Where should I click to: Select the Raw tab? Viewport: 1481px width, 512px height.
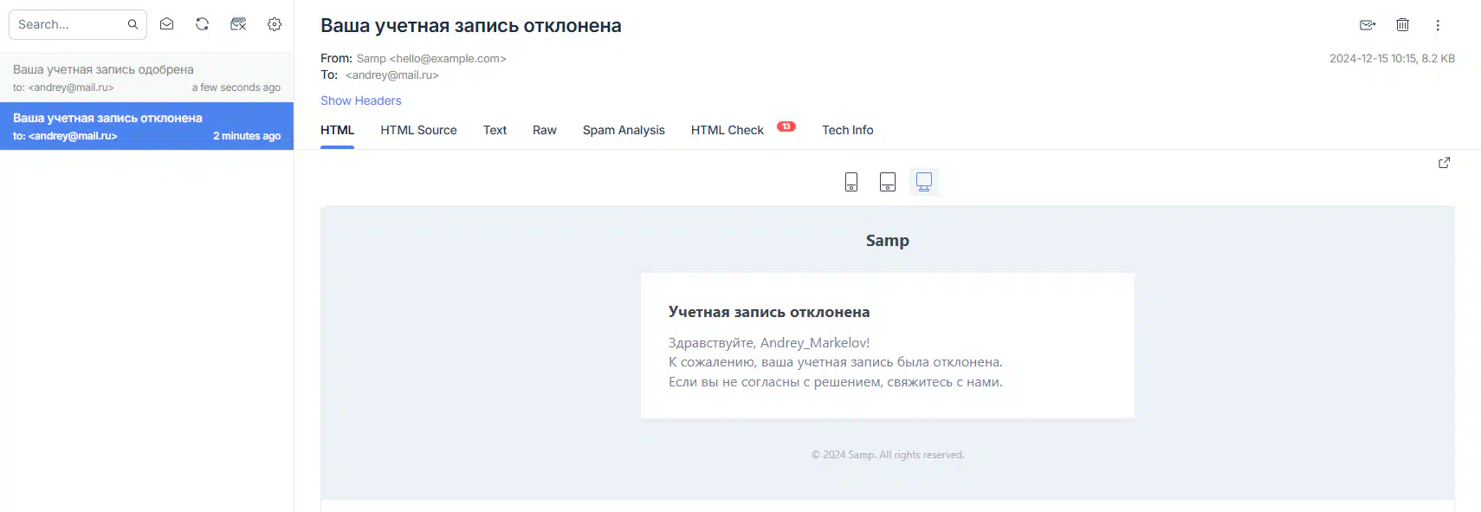click(x=544, y=130)
